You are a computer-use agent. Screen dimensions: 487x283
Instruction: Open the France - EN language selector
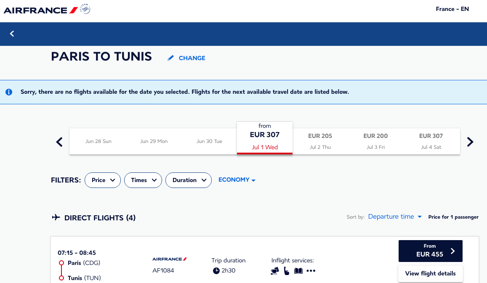click(452, 9)
